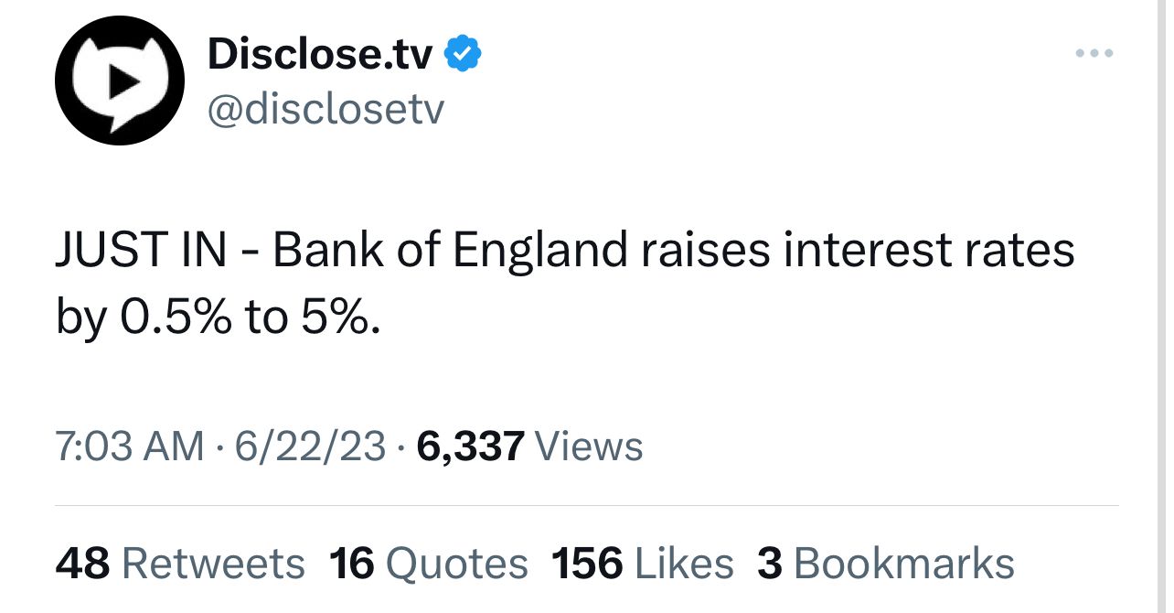Click the Likes label word
The width and height of the screenshot is (1174, 613).
[684, 563]
